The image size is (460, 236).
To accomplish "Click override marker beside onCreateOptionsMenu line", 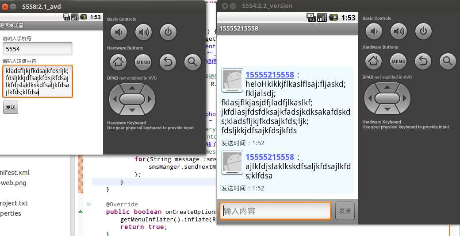I will 80,211.
